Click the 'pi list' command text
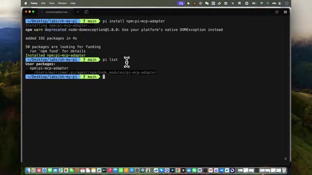The width and height of the screenshot is (312, 175). (110, 59)
